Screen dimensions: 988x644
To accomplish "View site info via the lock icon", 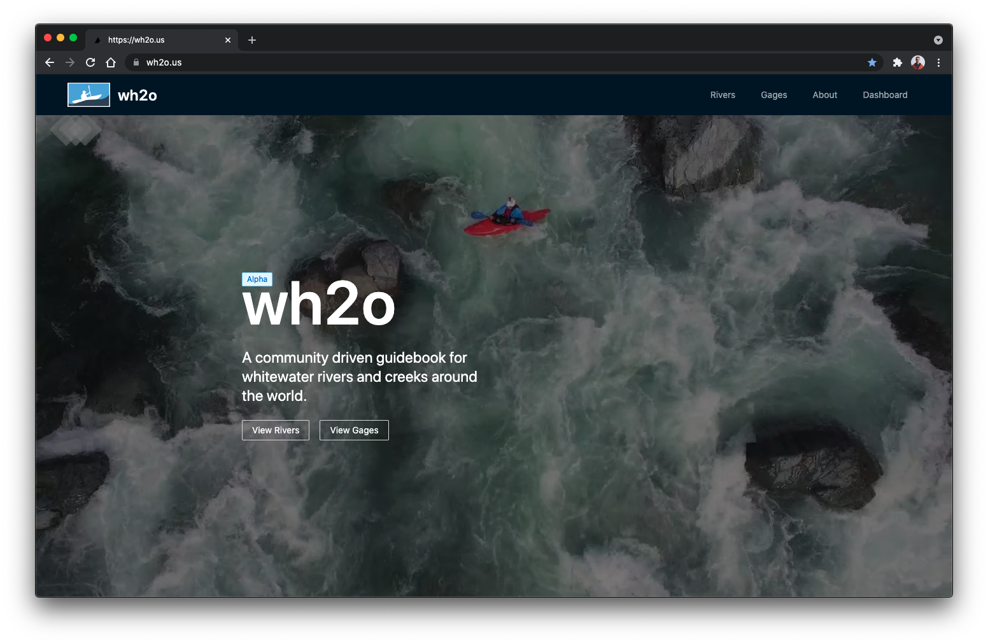I will pos(136,62).
